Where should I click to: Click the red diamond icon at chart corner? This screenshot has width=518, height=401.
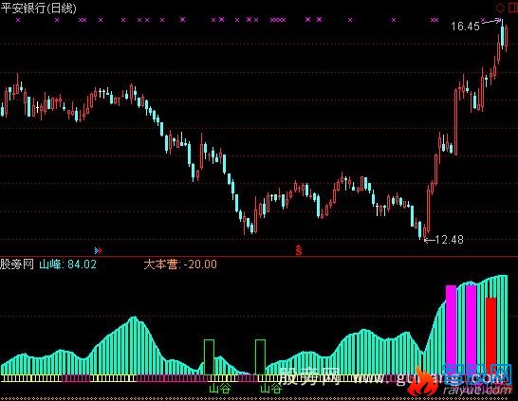point(500,8)
